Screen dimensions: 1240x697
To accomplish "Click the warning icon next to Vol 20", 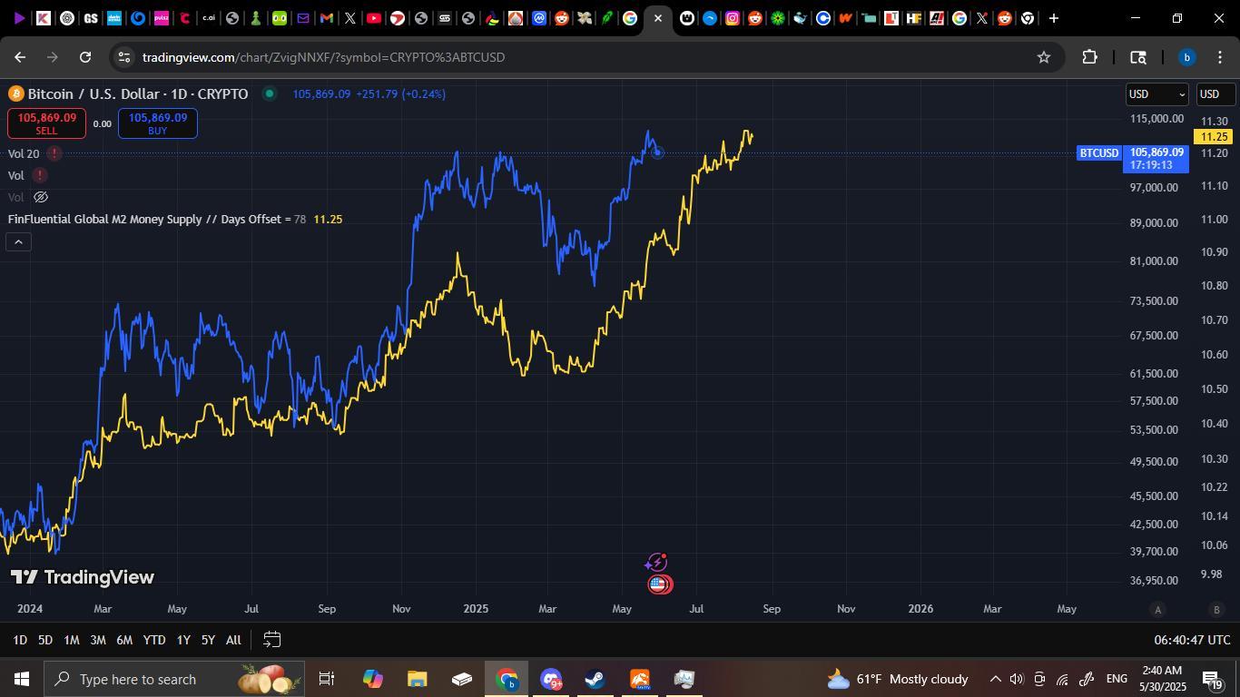I will 53,153.
